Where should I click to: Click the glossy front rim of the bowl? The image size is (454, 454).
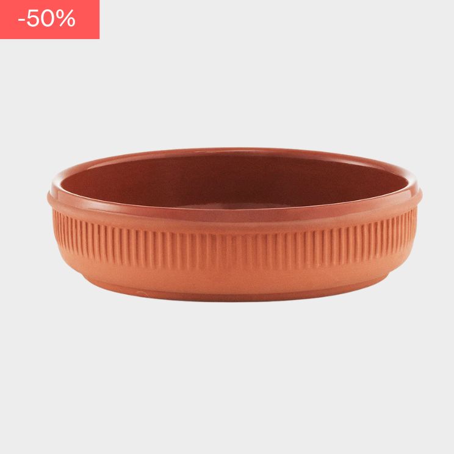point(234,213)
